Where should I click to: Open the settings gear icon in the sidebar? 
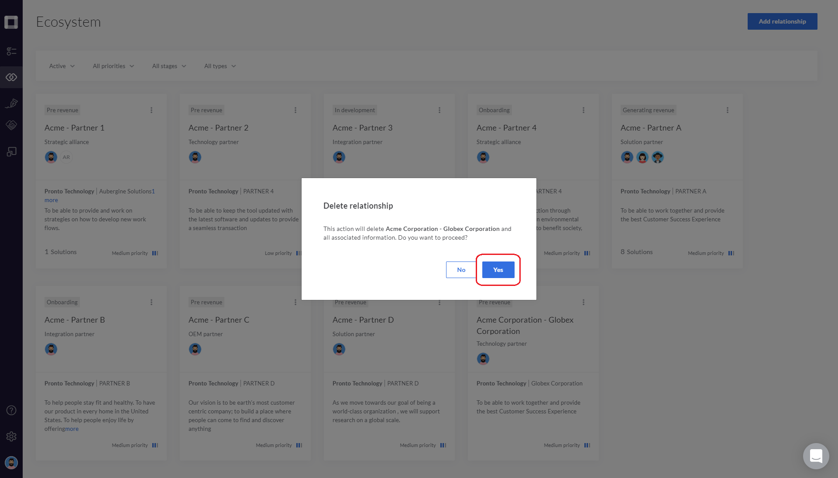11,437
